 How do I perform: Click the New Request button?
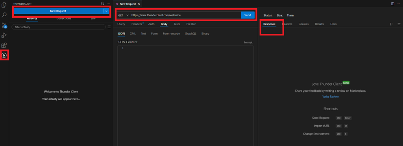point(58,11)
